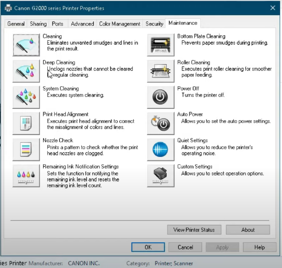
Task: Click the 'Nozzle Check' label text
Action: (58, 140)
